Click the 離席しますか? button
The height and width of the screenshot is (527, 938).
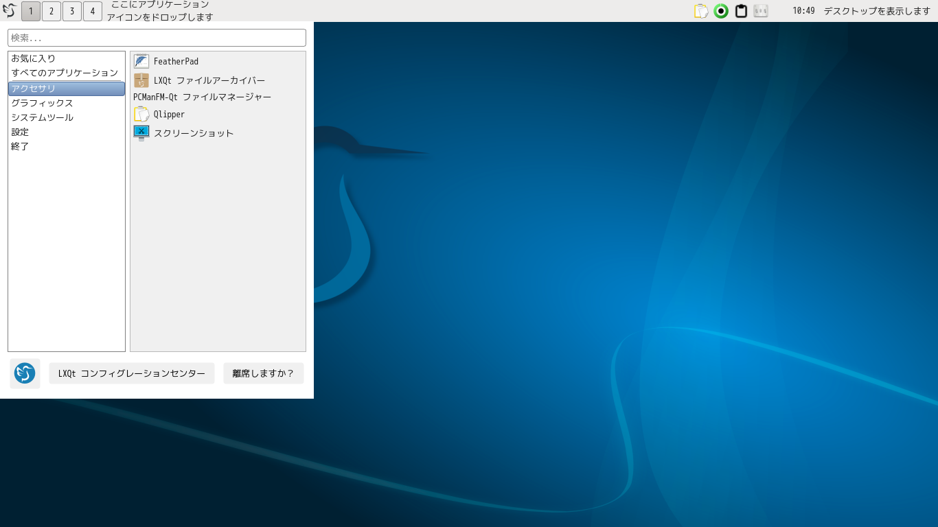(x=263, y=373)
